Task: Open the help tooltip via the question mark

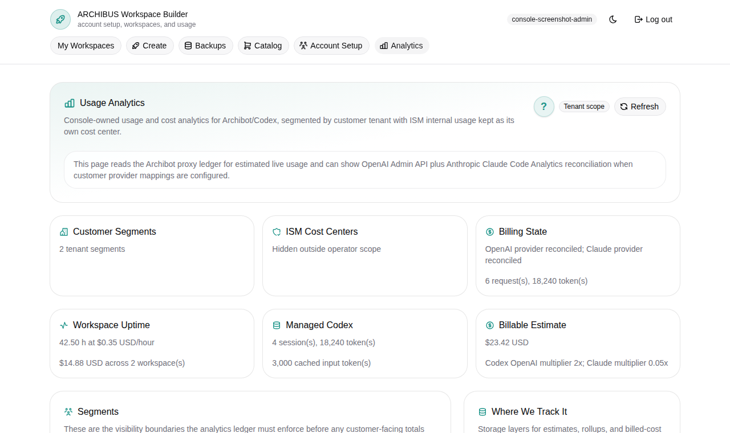Action: click(544, 107)
